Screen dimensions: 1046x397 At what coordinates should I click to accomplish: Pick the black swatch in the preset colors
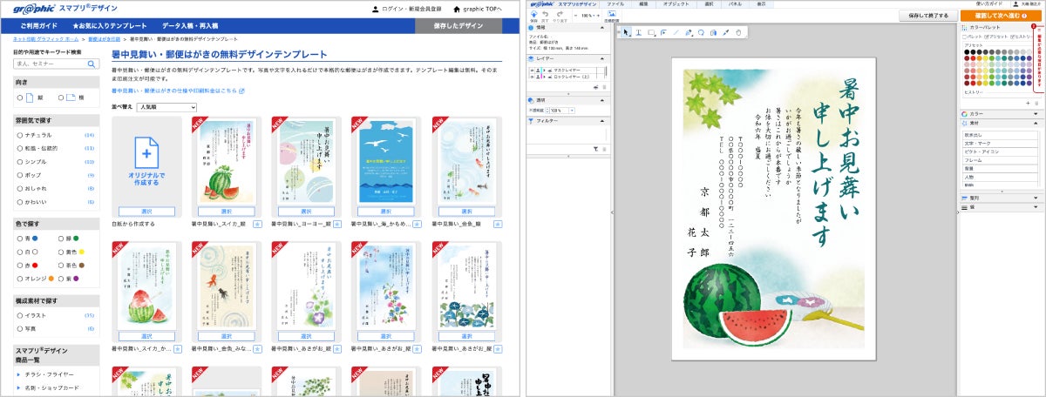[966, 52]
